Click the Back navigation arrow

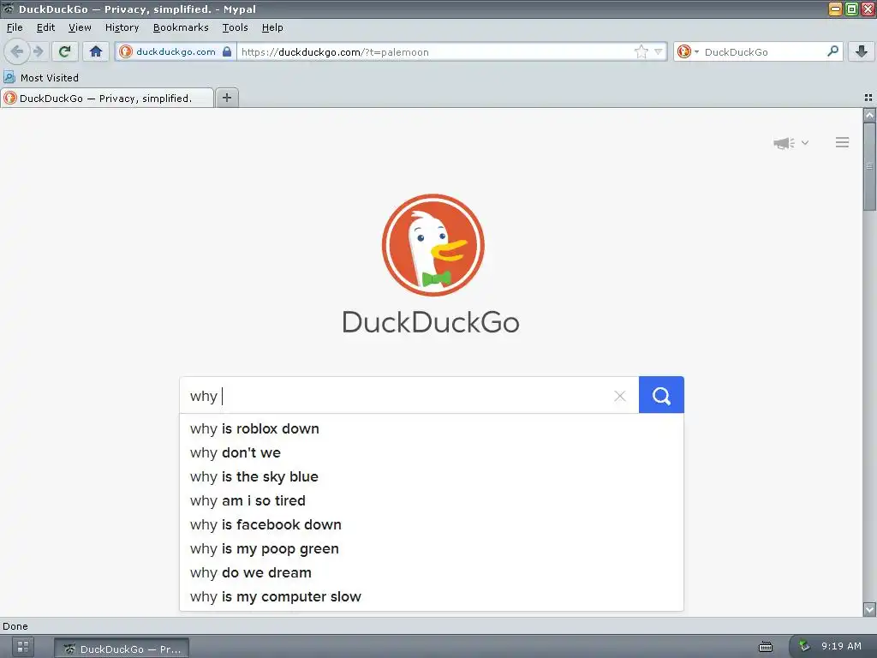17,51
